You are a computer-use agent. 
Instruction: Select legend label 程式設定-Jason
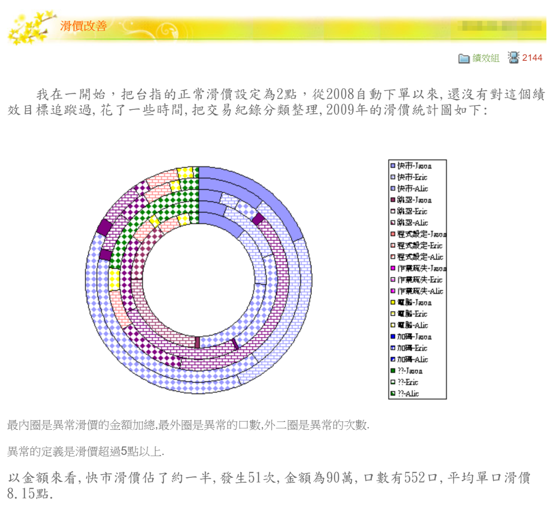pos(422,234)
